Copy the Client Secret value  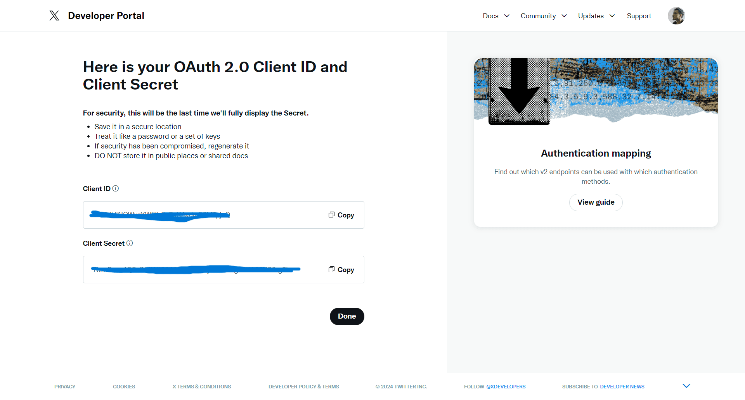[x=341, y=270]
